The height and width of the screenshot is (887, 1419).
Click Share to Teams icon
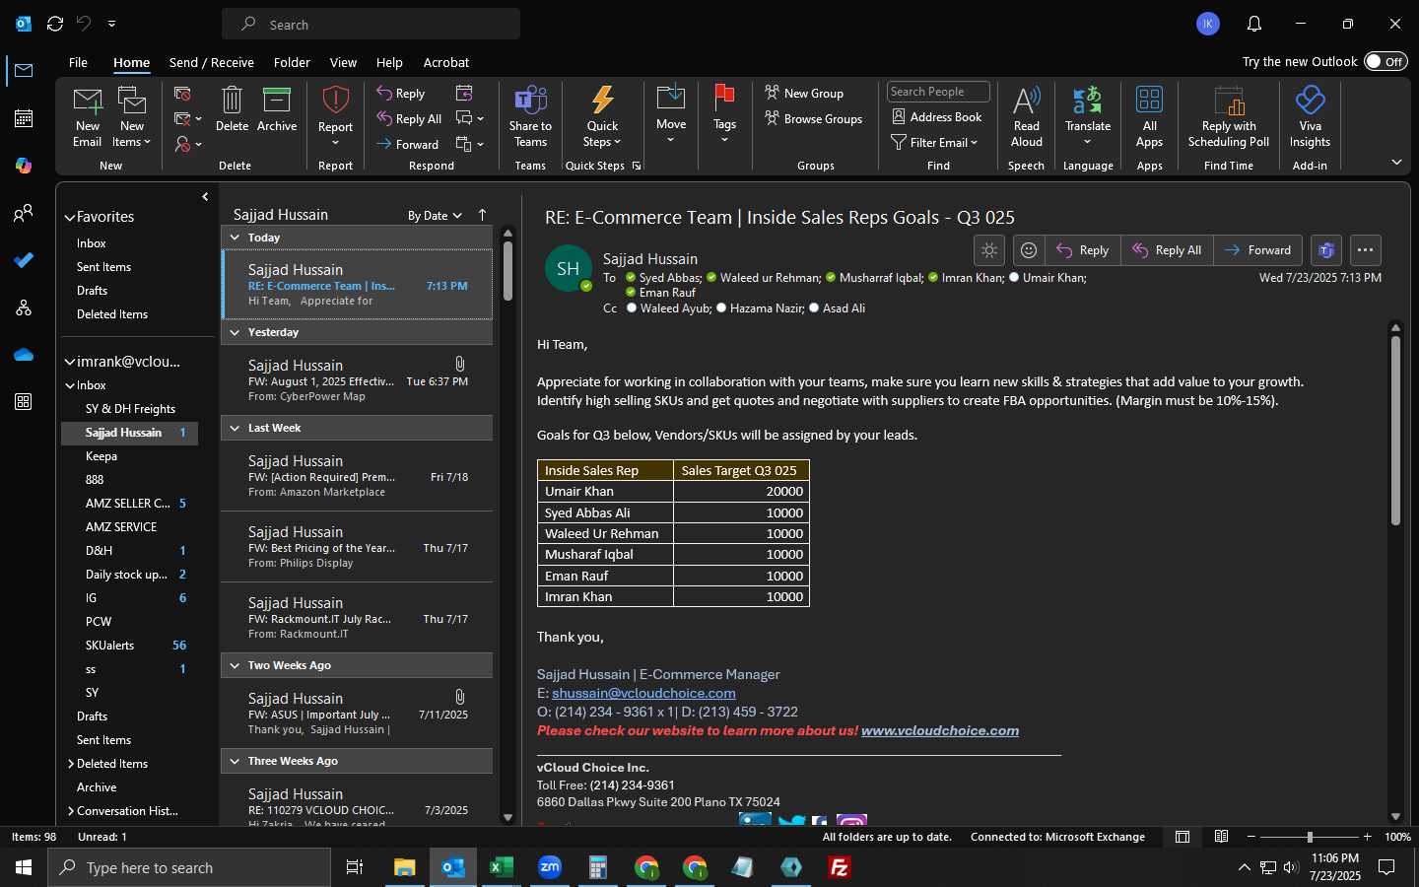pyautogui.click(x=530, y=101)
